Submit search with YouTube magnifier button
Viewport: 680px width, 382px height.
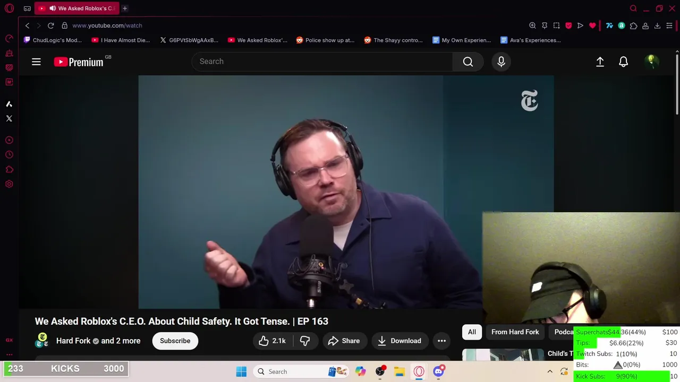pyautogui.click(x=468, y=62)
